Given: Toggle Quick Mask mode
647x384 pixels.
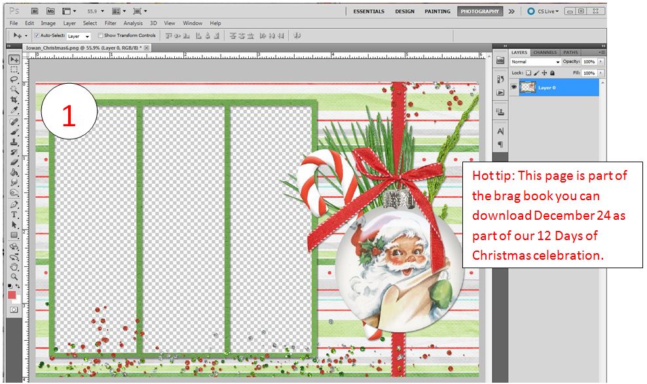Looking at the screenshot, I should click(x=14, y=309).
